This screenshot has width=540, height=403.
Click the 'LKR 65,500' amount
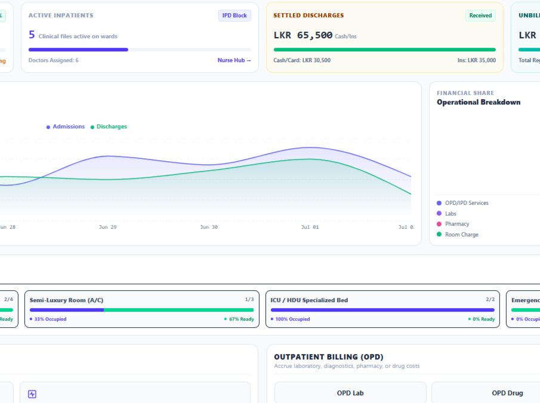pyautogui.click(x=303, y=35)
